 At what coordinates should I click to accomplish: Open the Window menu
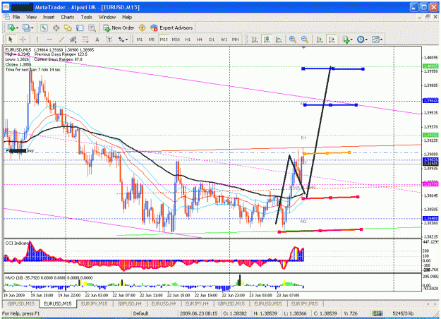point(107,17)
